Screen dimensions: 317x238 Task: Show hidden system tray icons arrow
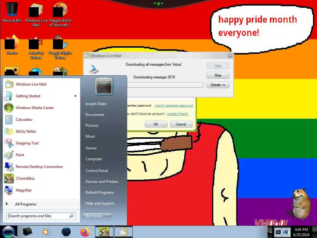[270, 232]
